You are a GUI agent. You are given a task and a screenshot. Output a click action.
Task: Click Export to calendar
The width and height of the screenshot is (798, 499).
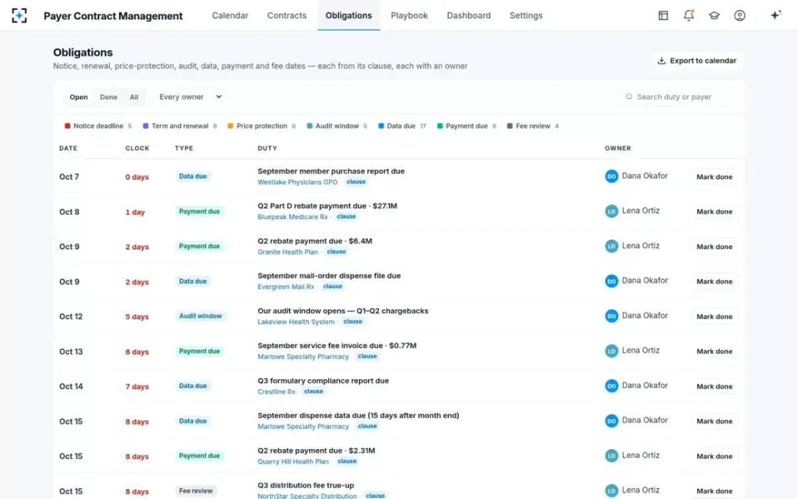pyautogui.click(x=697, y=61)
